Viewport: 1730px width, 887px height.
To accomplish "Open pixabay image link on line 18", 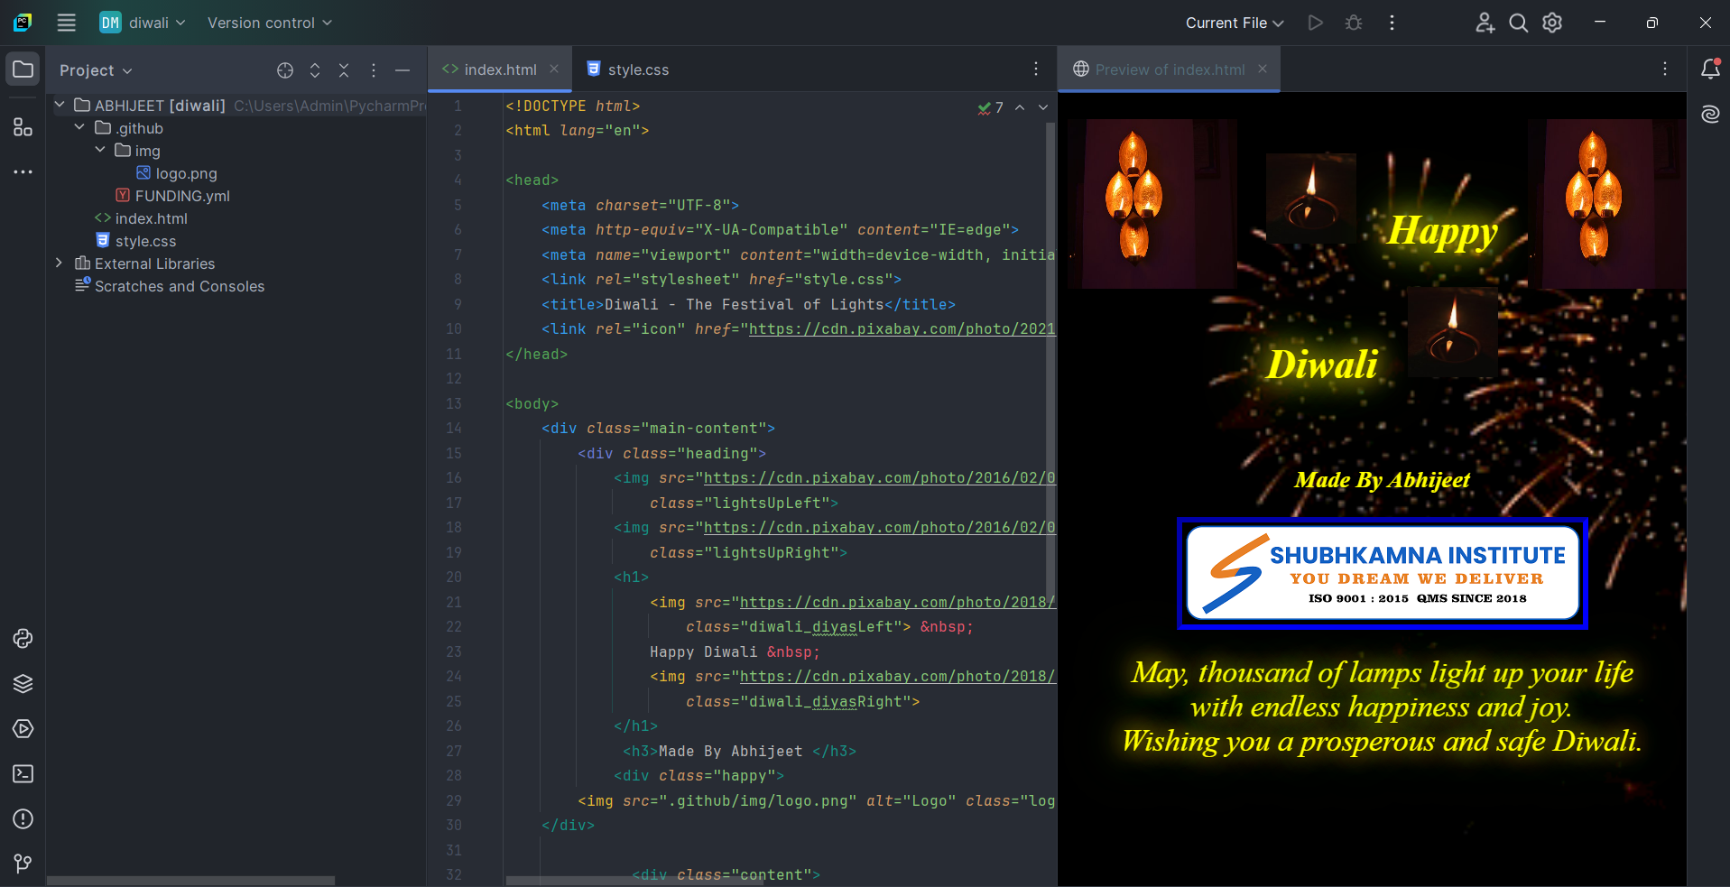I will (x=879, y=528).
